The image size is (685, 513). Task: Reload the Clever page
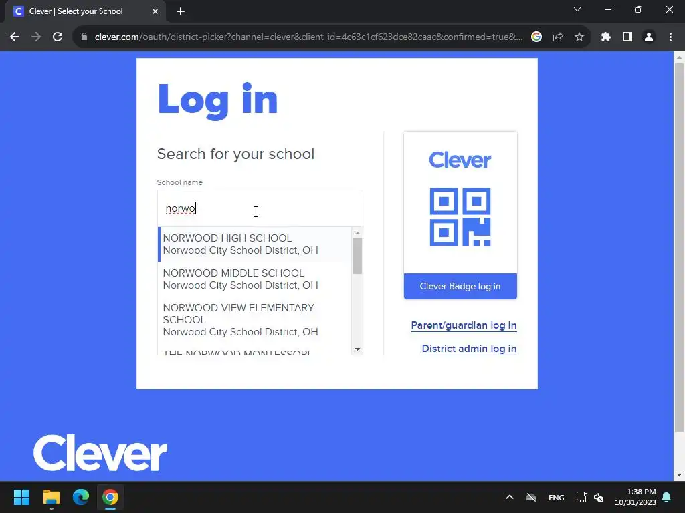pyautogui.click(x=58, y=37)
